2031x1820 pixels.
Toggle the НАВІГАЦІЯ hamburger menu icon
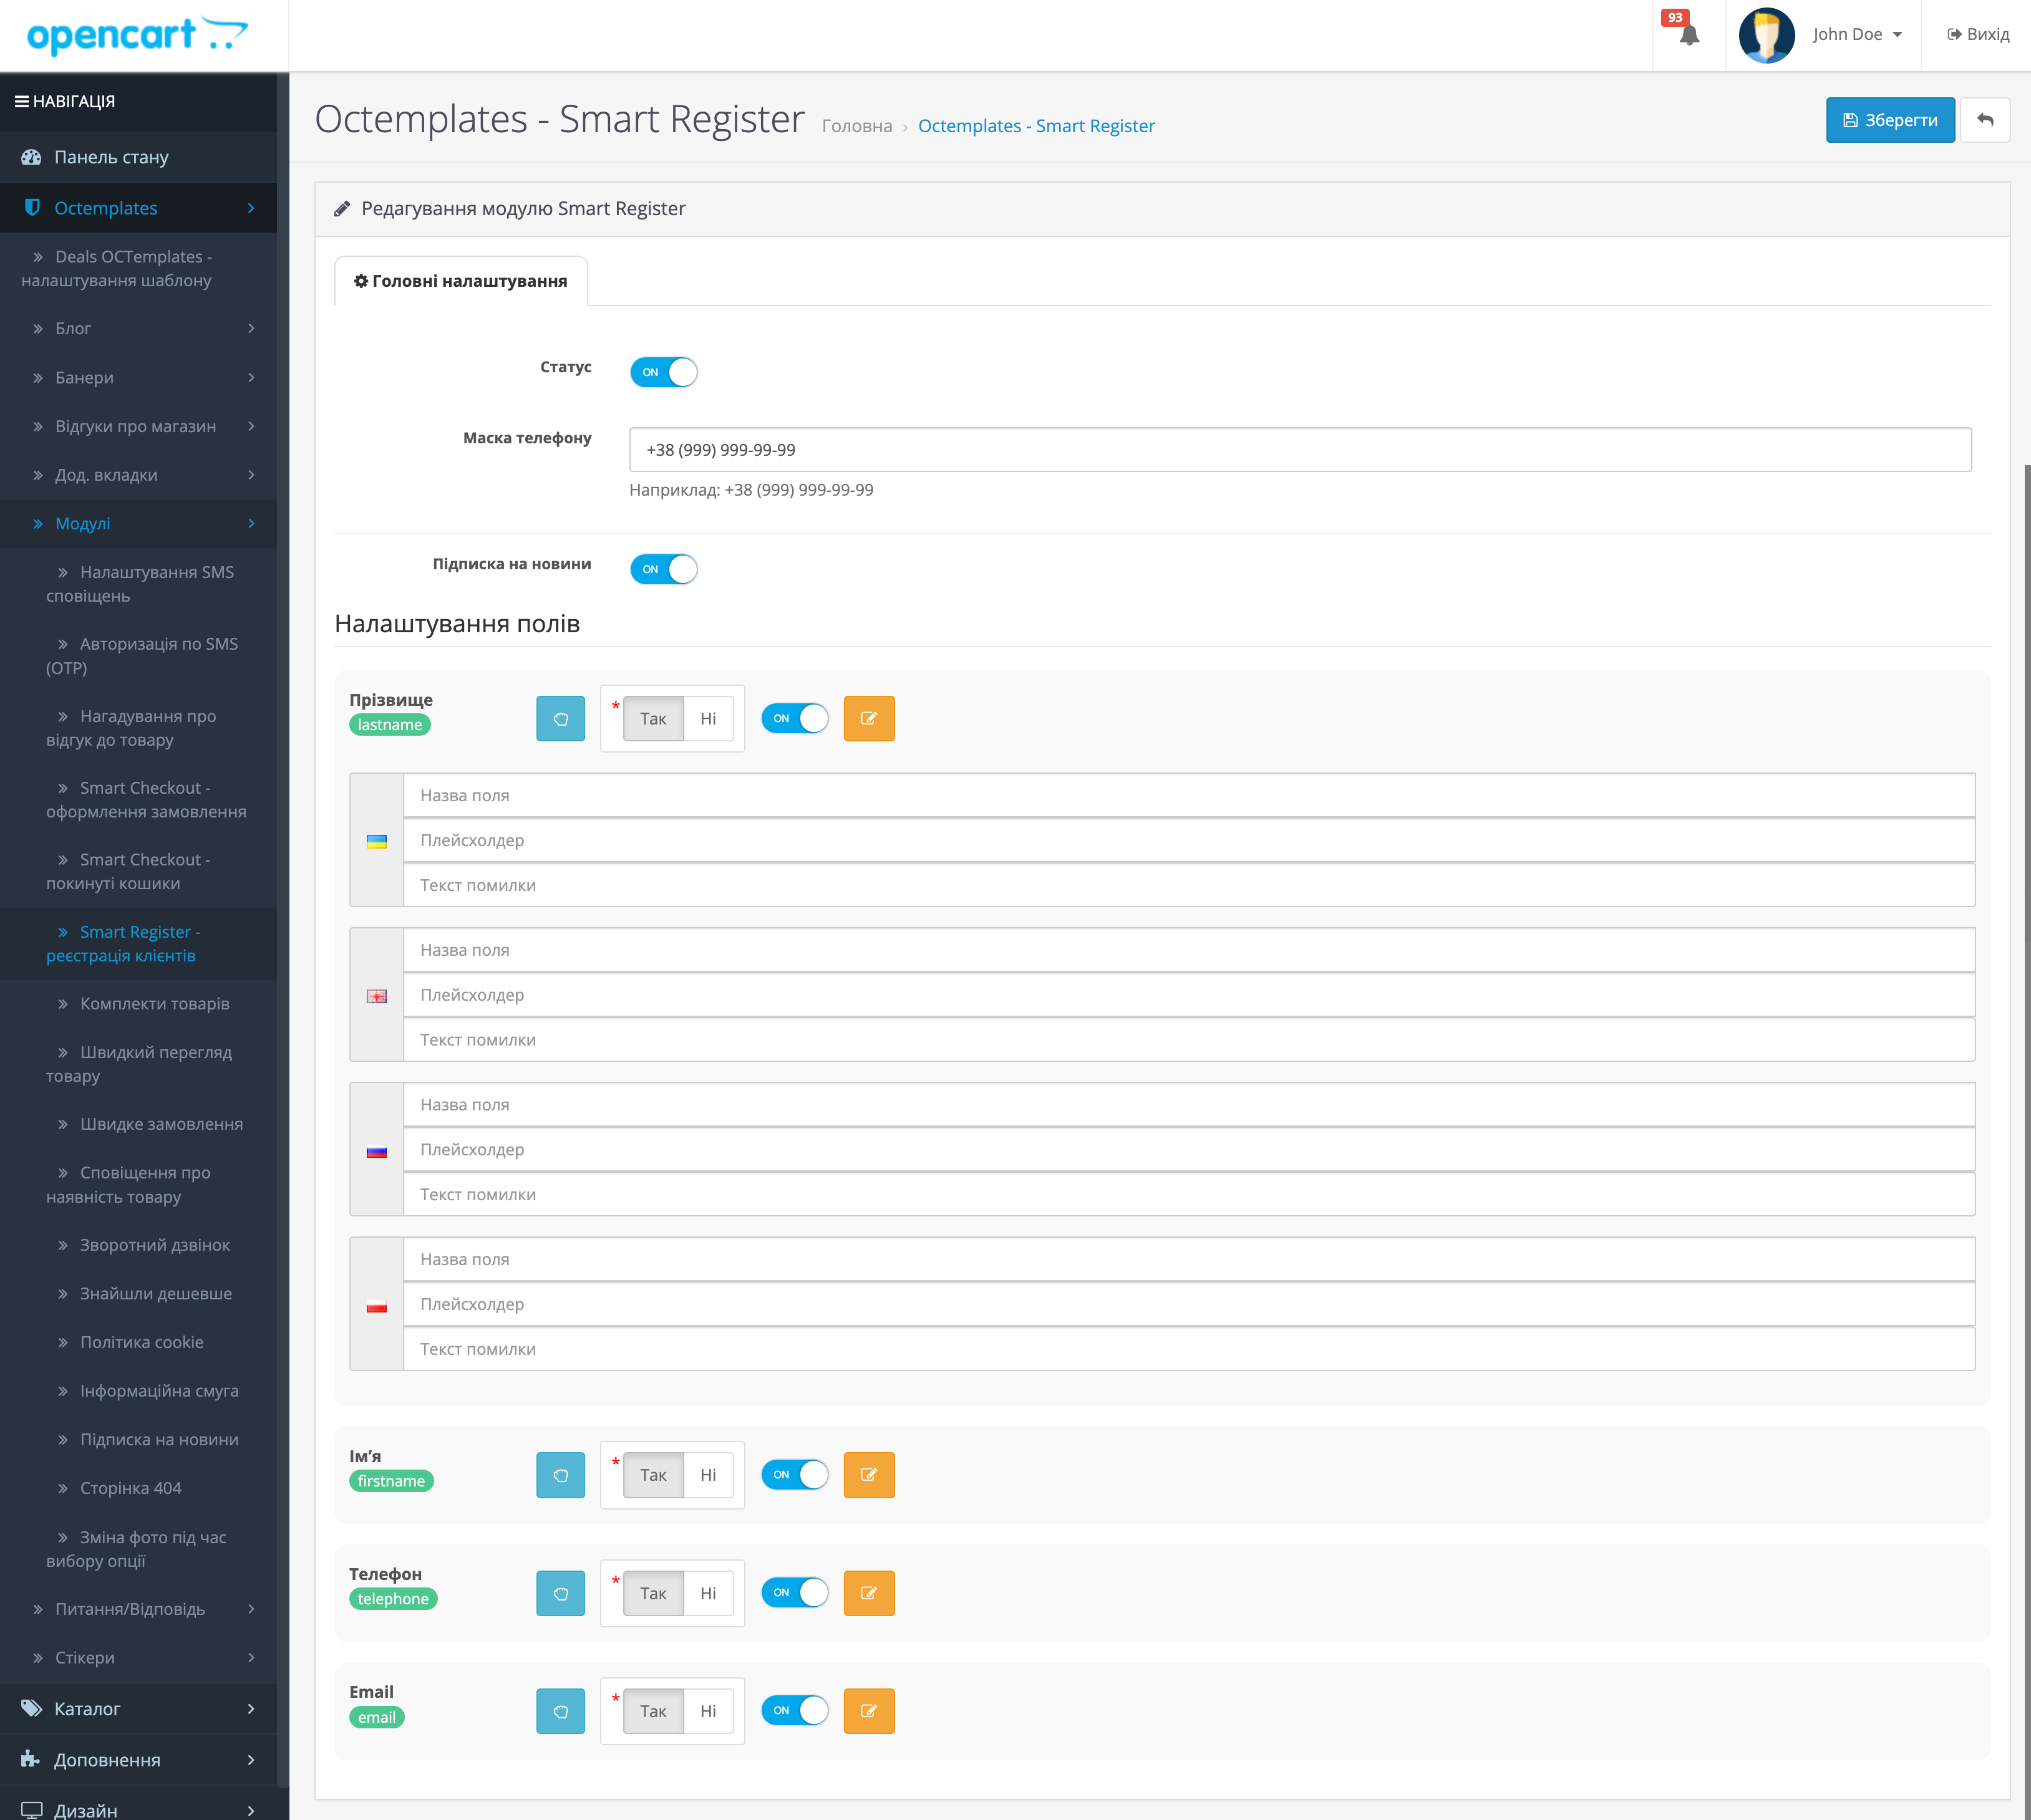tap(21, 101)
